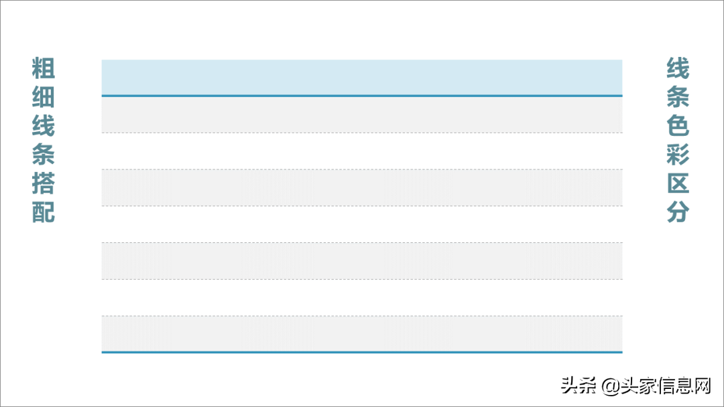Click the middle gray table row
Screen dimensions: 724x407
pyautogui.click(x=362, y=187)
